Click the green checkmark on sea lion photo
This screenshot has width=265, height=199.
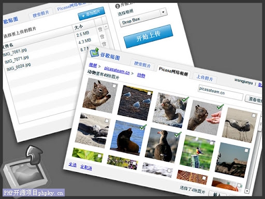click(143, 127)
